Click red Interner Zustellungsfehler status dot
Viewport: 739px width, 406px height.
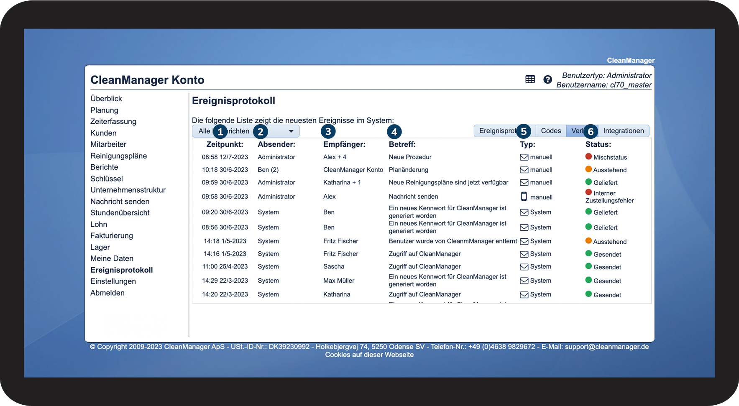[x=588, y=192]
